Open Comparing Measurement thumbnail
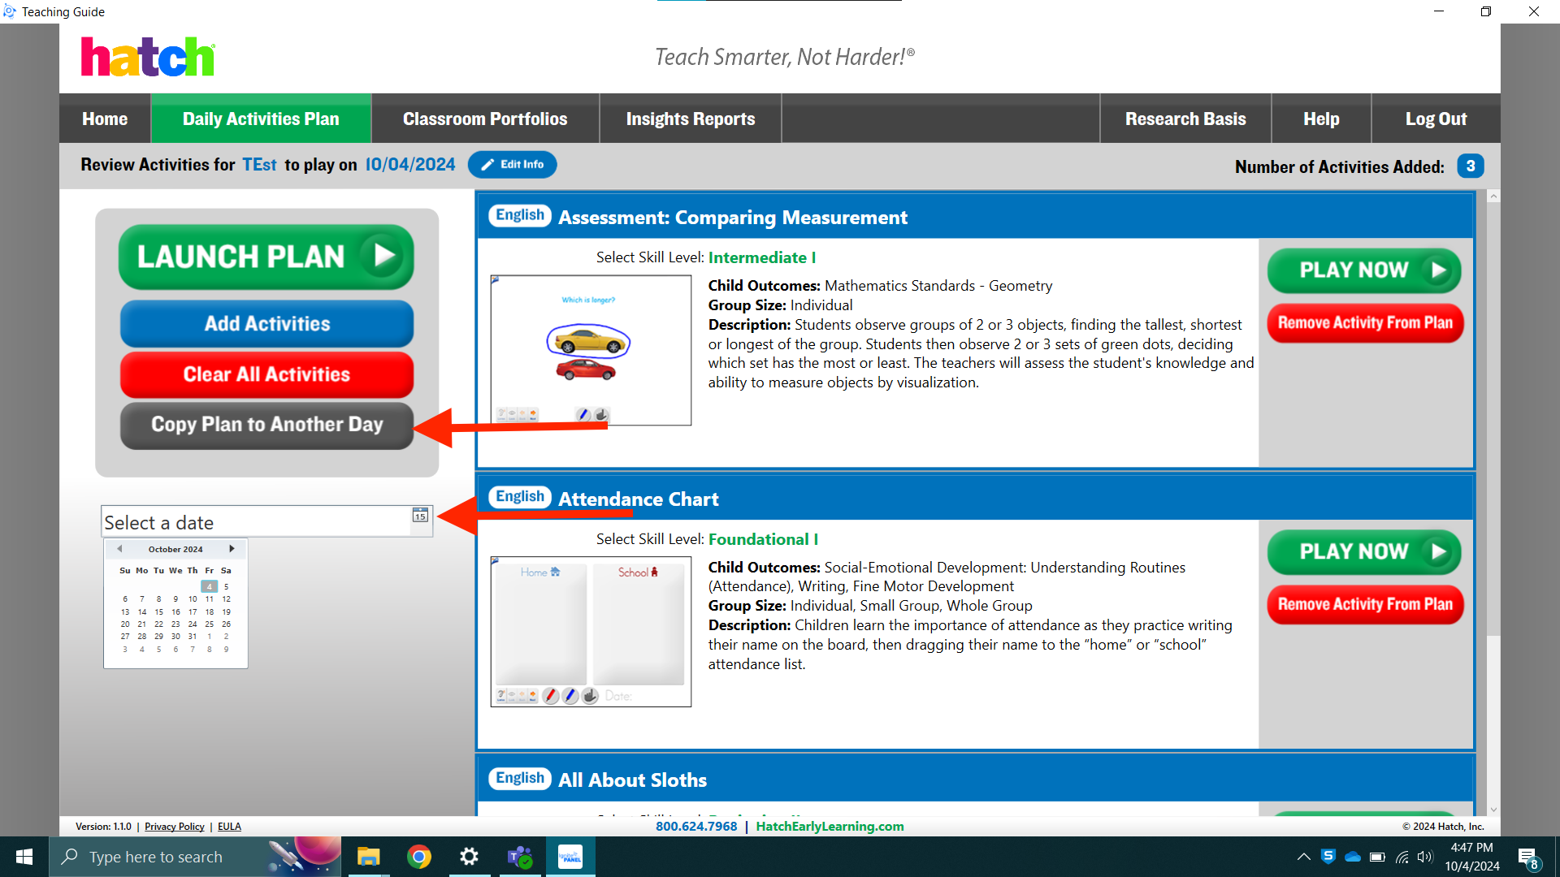 [x=591, y=350]
